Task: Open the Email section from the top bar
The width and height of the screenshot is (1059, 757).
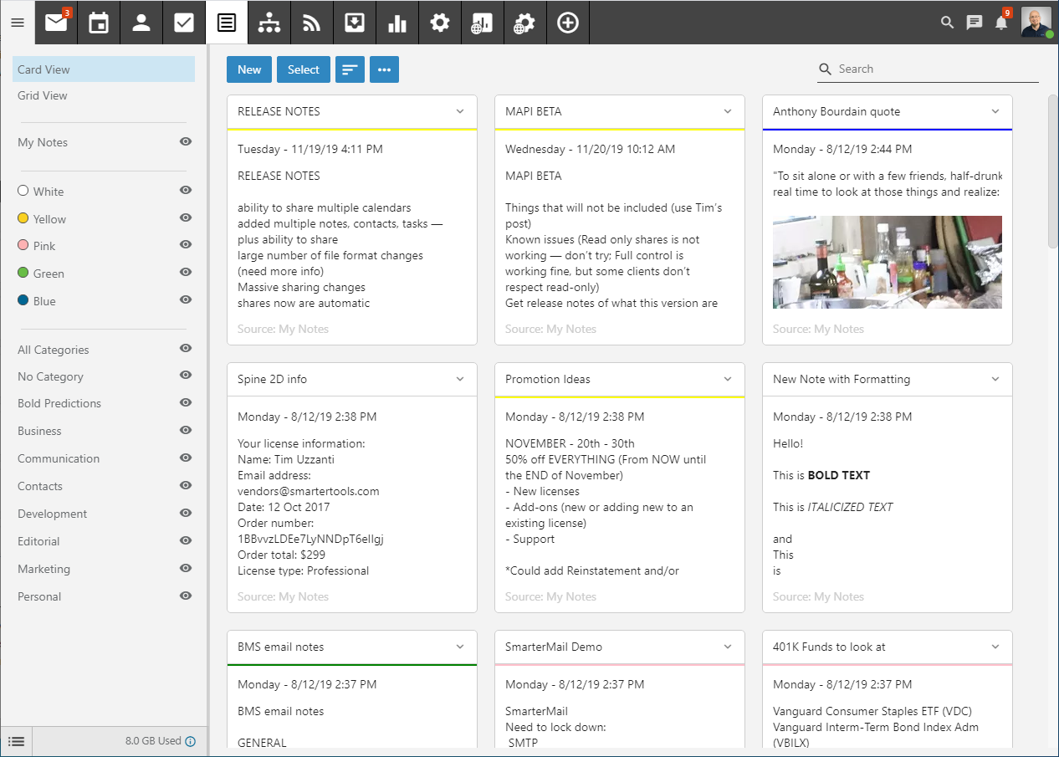Action: pyautogui.click(x=55, y=23)
